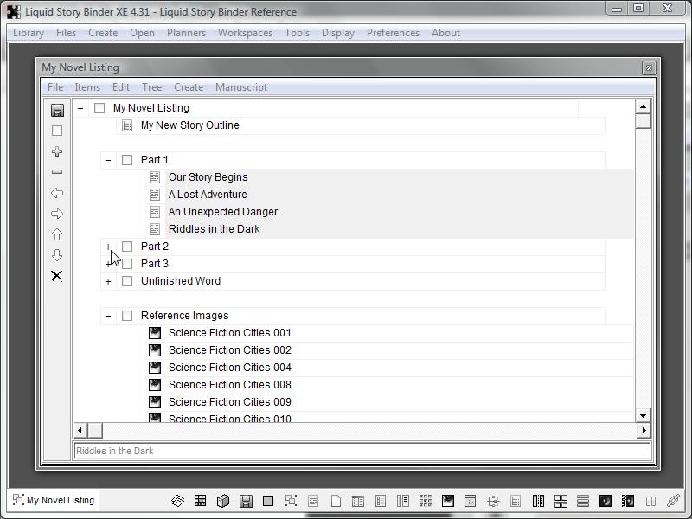Select An Unexpected Danger chapter
The width and height of the screenshot is (692, 519).
[222, 212]
